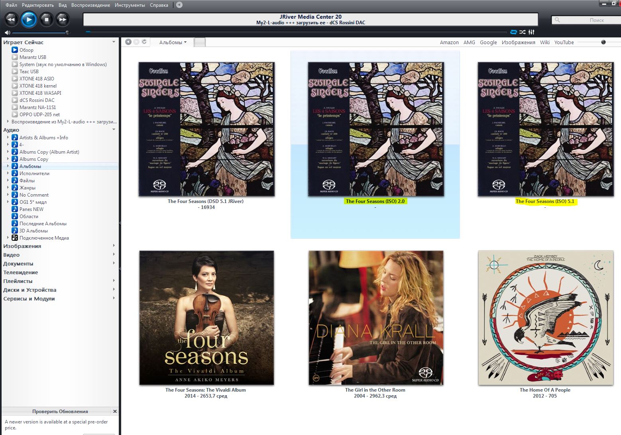Click the Последние Альбомы music icon
This screenshot has width=621, height=435.
point(15,223)
